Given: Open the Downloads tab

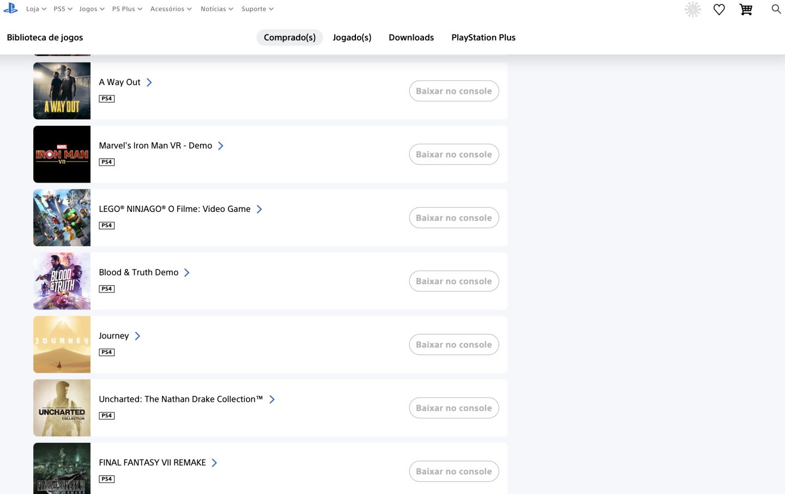Looking at the screenshot, I should tap(411, 38).
